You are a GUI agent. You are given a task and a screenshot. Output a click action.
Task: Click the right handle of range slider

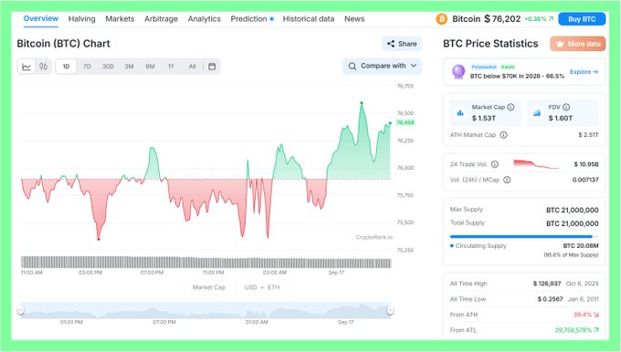(391, 310)
